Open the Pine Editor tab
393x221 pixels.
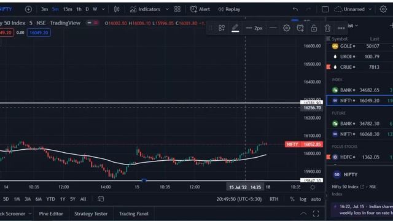pos(51,214)
